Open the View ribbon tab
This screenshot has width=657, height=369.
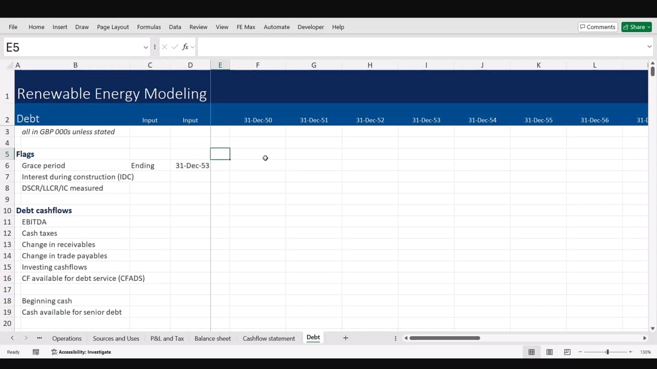[x=222, y=27]
